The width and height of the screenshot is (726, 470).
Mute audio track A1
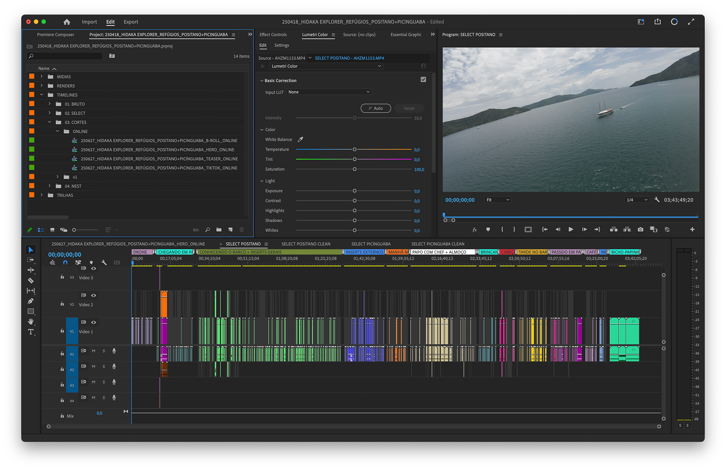click(x=93, y=351)
